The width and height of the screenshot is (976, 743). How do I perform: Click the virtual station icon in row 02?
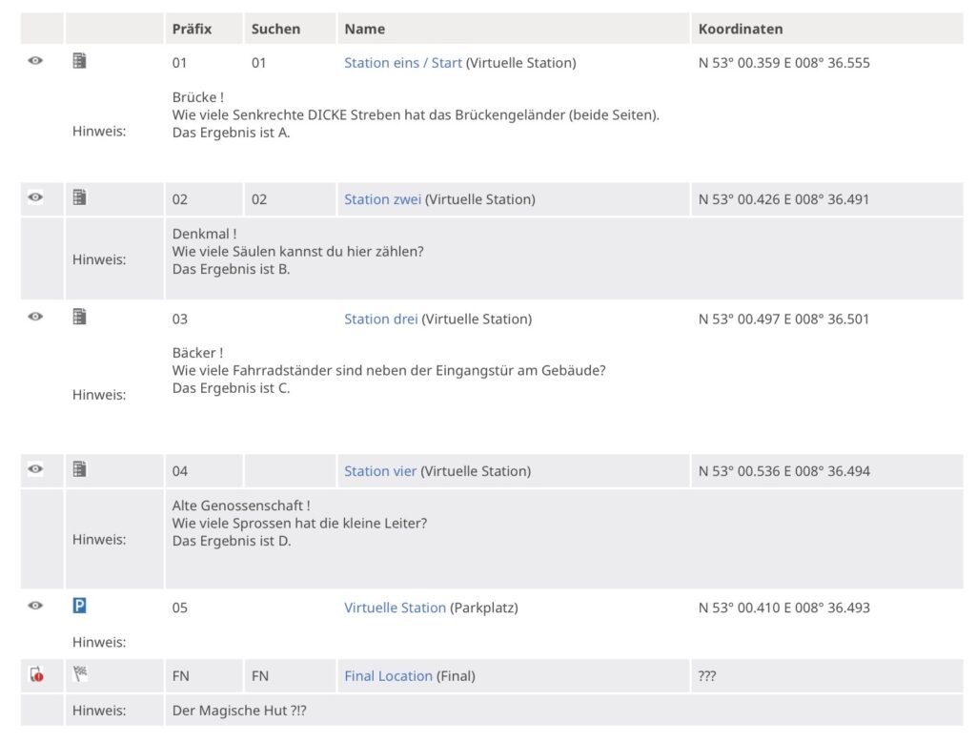point(80,197)
